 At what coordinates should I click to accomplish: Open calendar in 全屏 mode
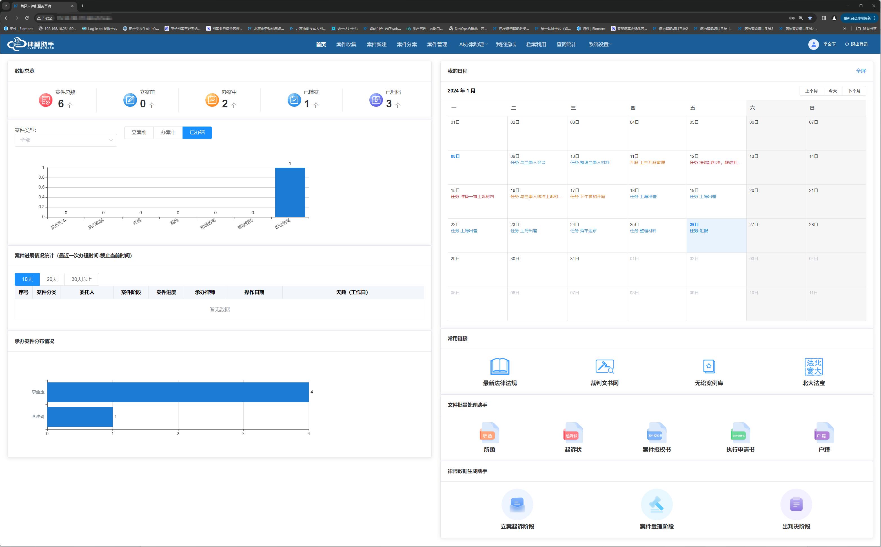coord(861,71)
